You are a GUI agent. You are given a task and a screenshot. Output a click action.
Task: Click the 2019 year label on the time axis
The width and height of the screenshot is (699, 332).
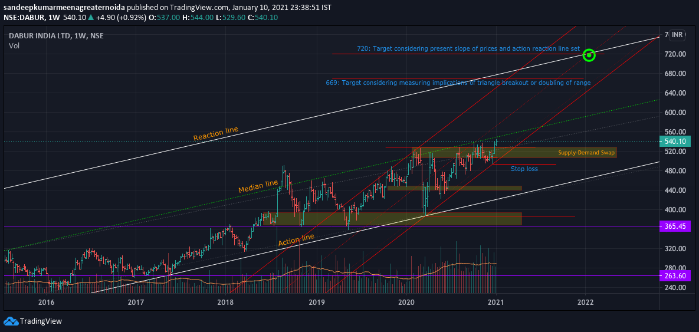[x=317, y=302]
